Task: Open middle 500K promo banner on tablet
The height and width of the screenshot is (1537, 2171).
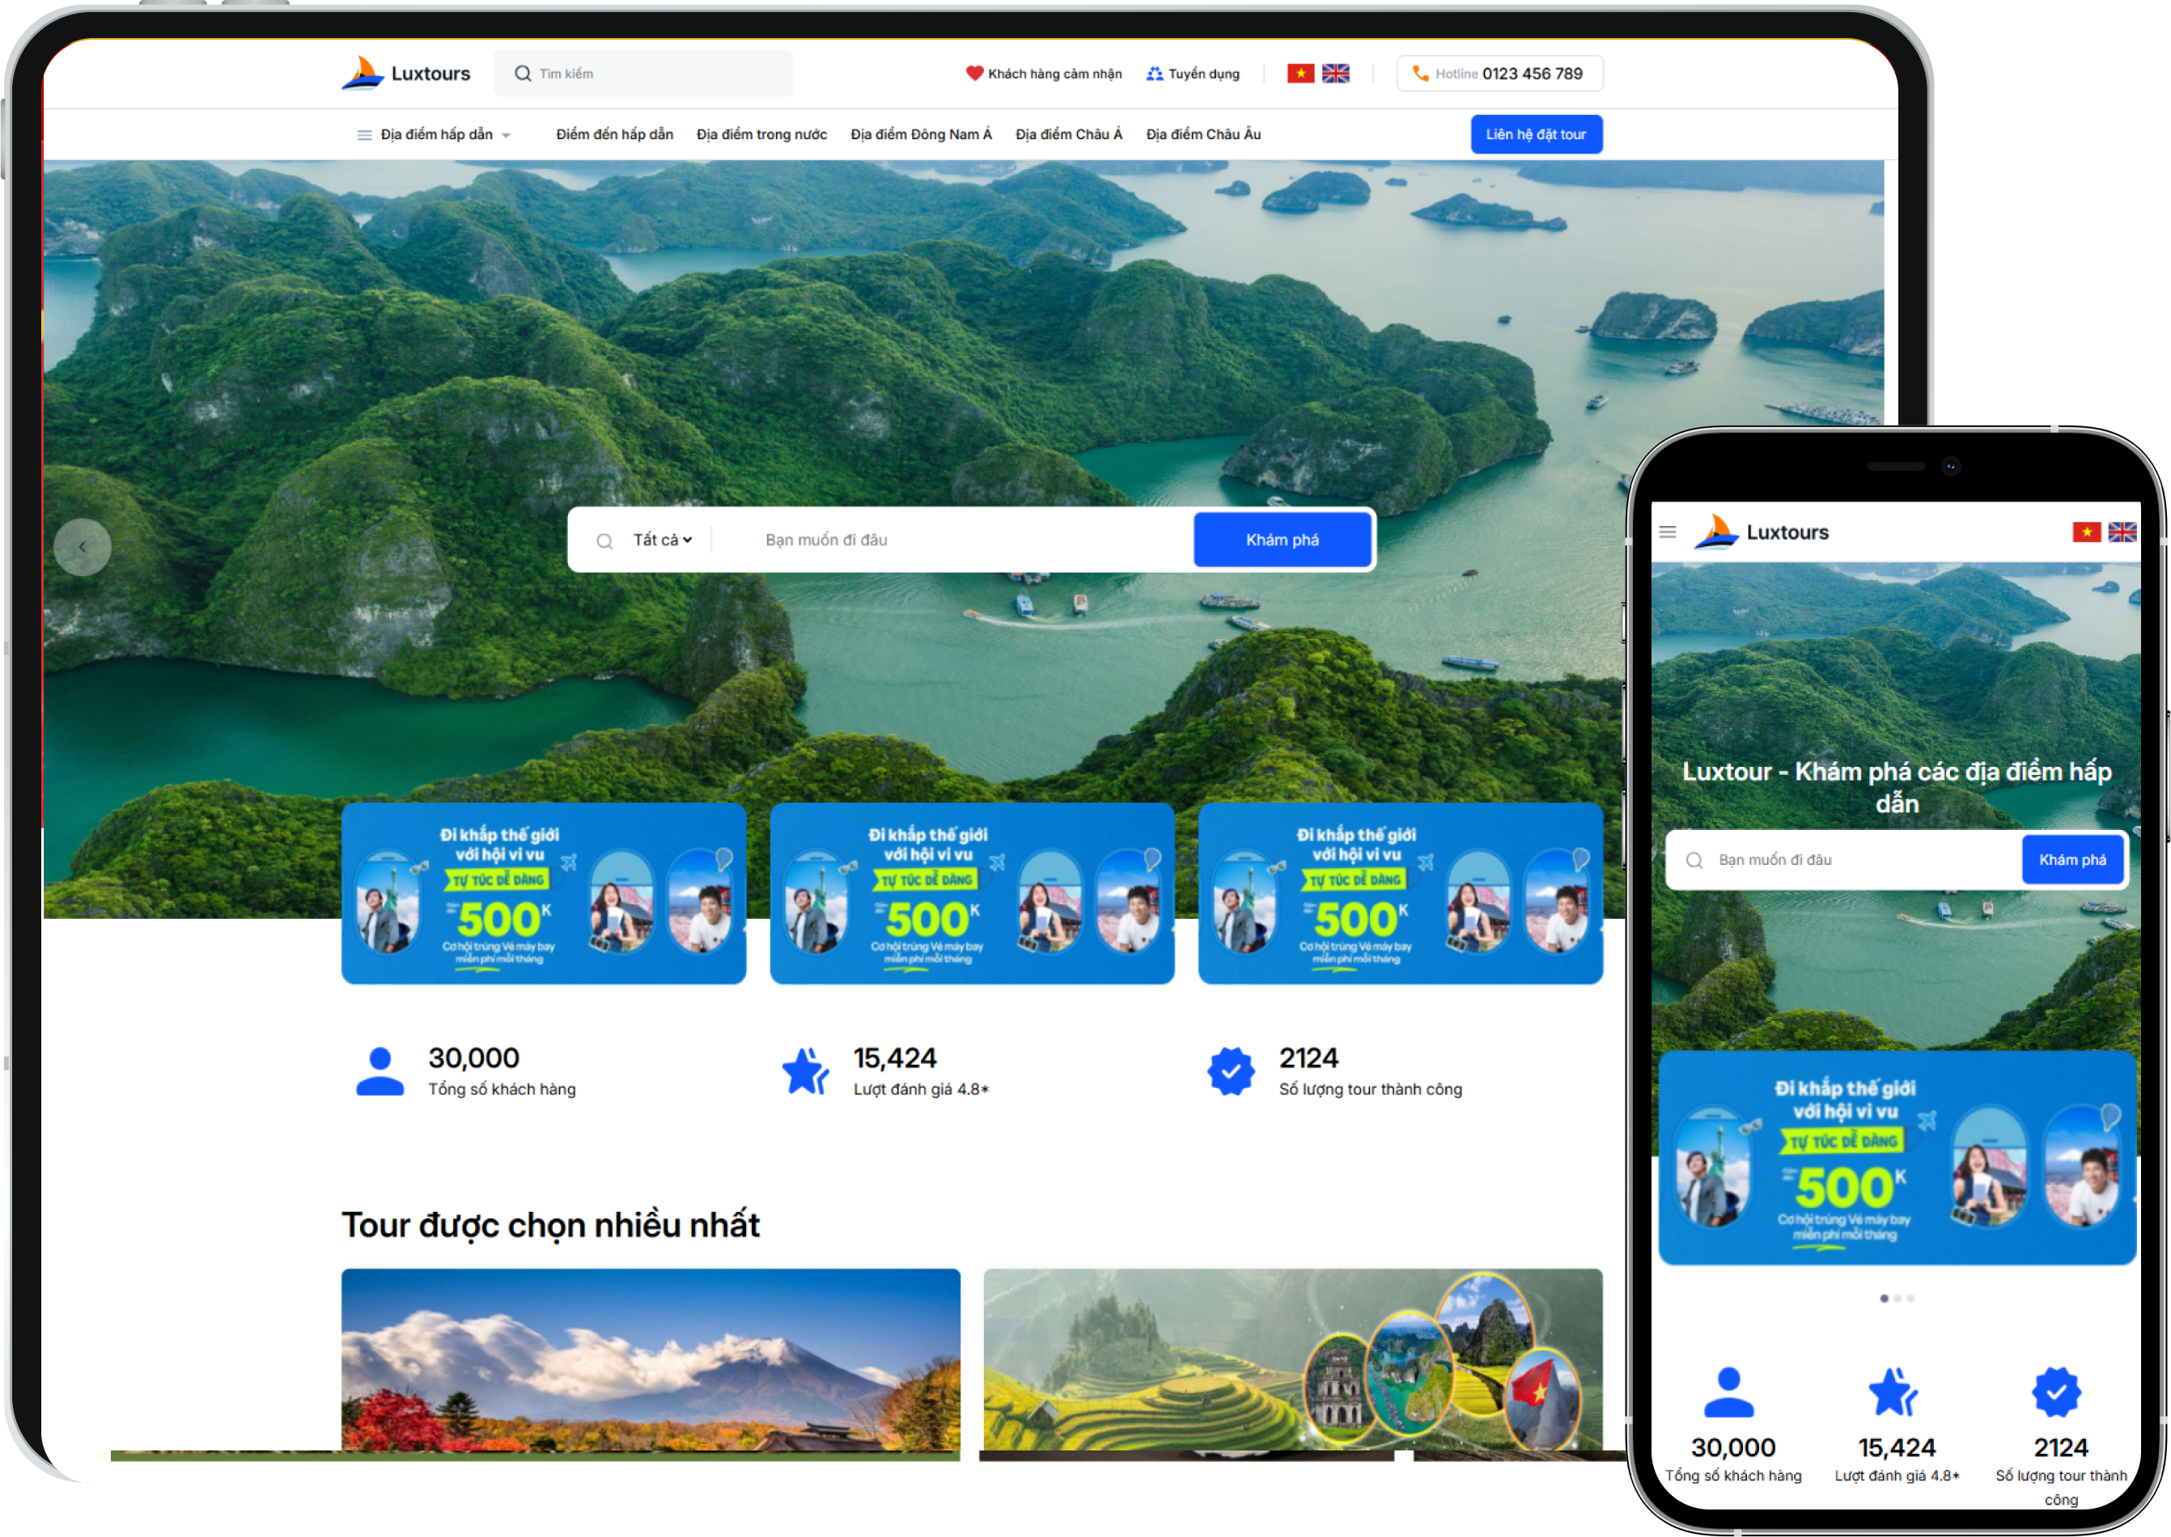Action: (x=972, y=893)
